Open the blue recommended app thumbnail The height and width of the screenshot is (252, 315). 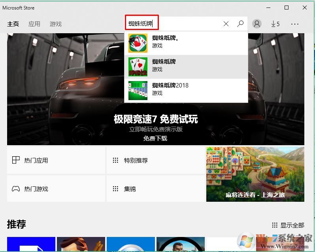(x=31, y=244)
